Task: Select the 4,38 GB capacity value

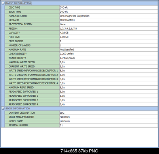Action: 64,33
